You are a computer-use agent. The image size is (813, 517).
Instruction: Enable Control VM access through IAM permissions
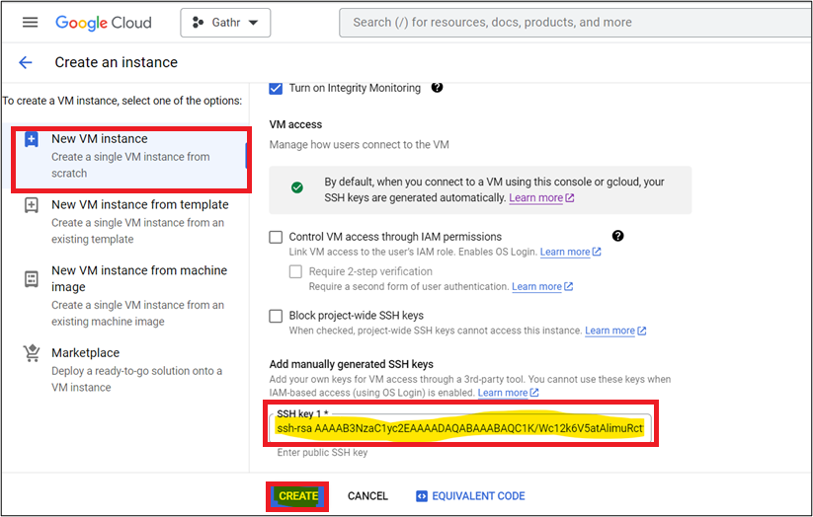coord(277,237)
